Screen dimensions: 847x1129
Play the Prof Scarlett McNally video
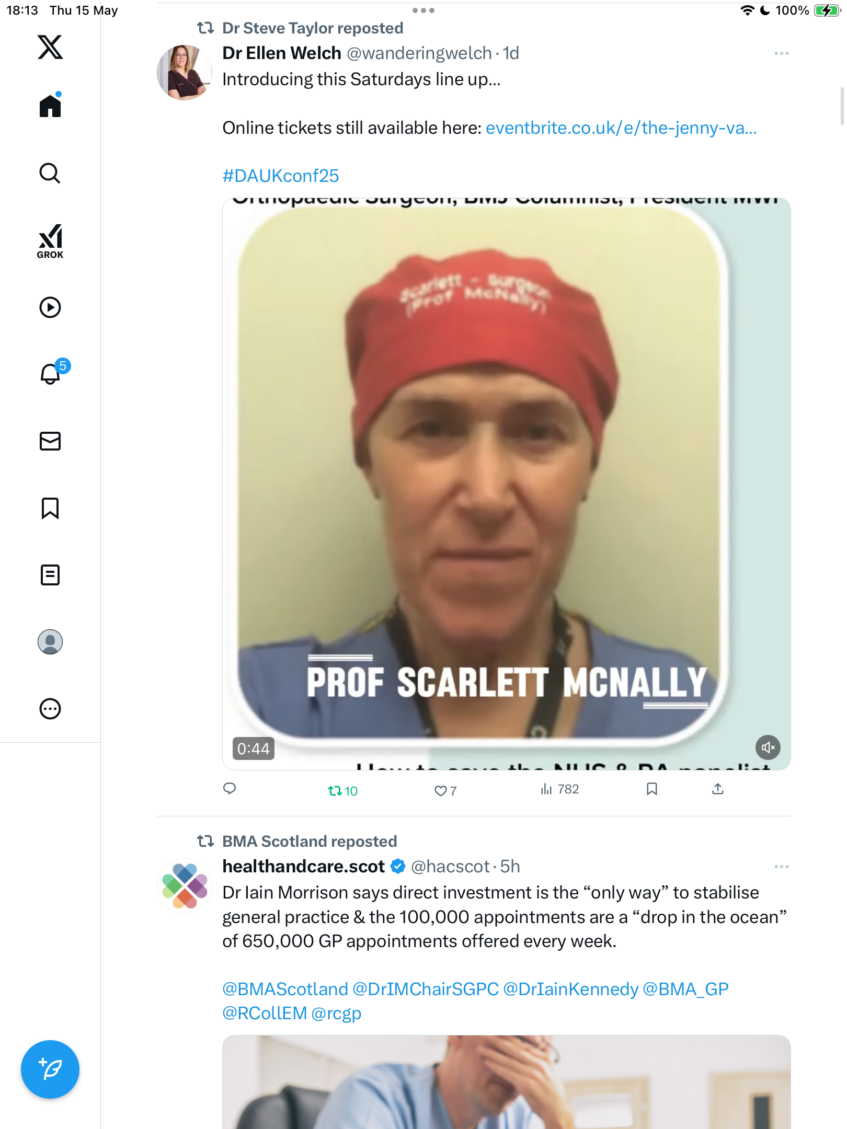pos(506,483)
